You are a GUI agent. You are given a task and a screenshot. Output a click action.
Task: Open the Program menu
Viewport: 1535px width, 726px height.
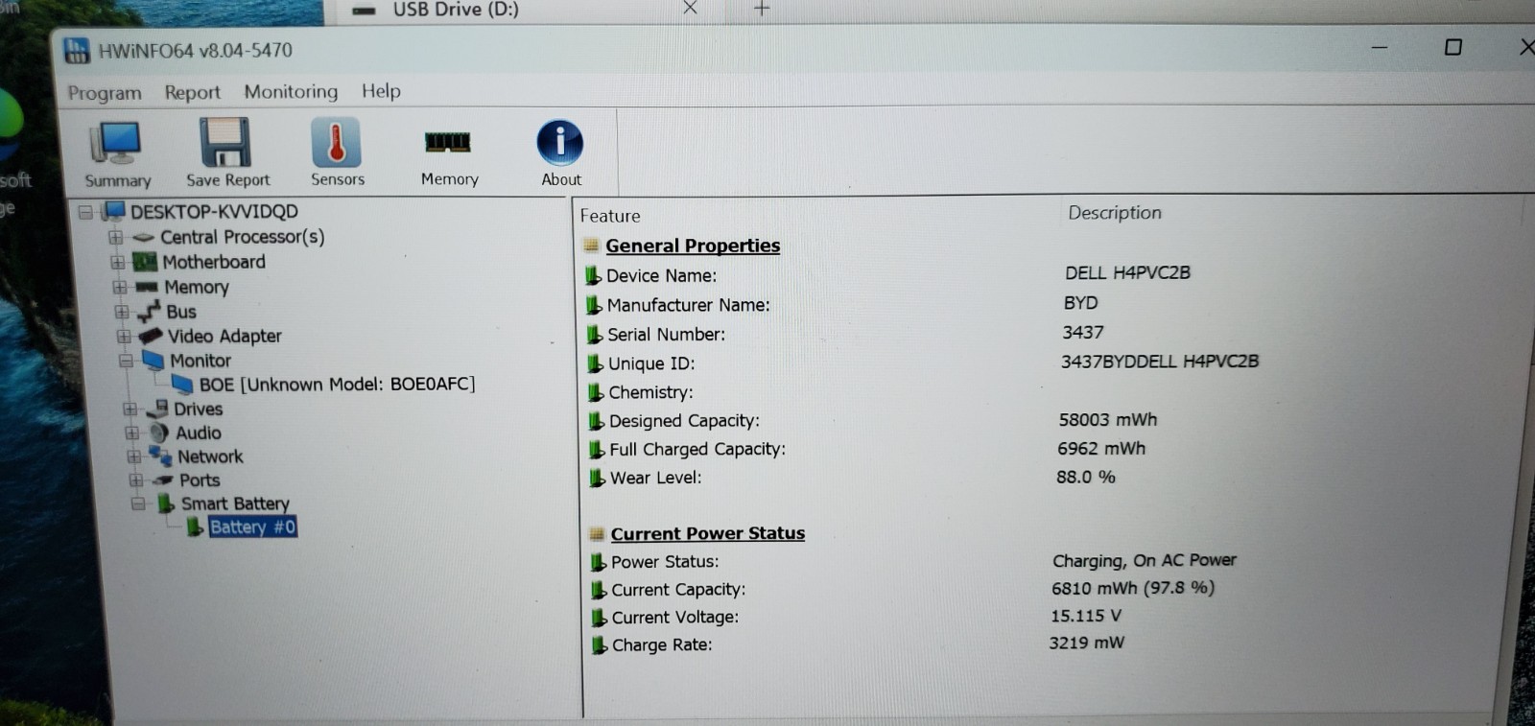point(105,93)
